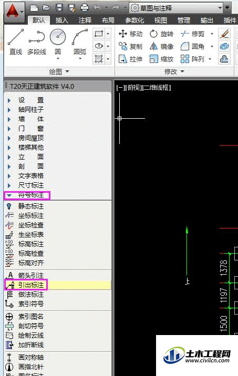This screenshot has height=376, width=238.
Task: Switch to the 插入 ribbon tab
Action: [x=62, y=20]
